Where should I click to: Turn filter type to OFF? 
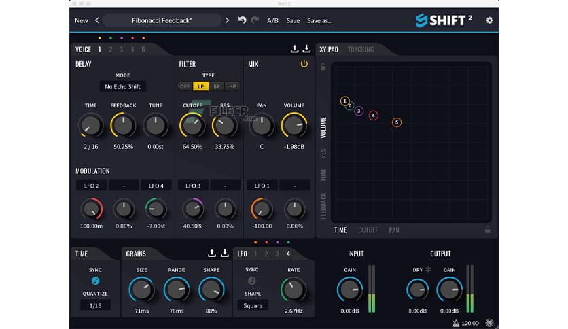click(x=185, y=86)
